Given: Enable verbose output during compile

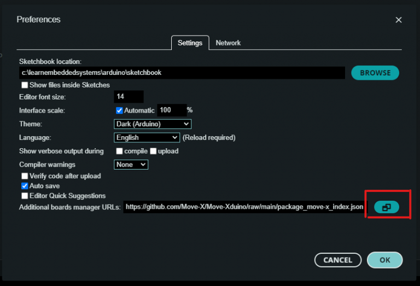Looking at the screenshot, I should tap(120, 151).
